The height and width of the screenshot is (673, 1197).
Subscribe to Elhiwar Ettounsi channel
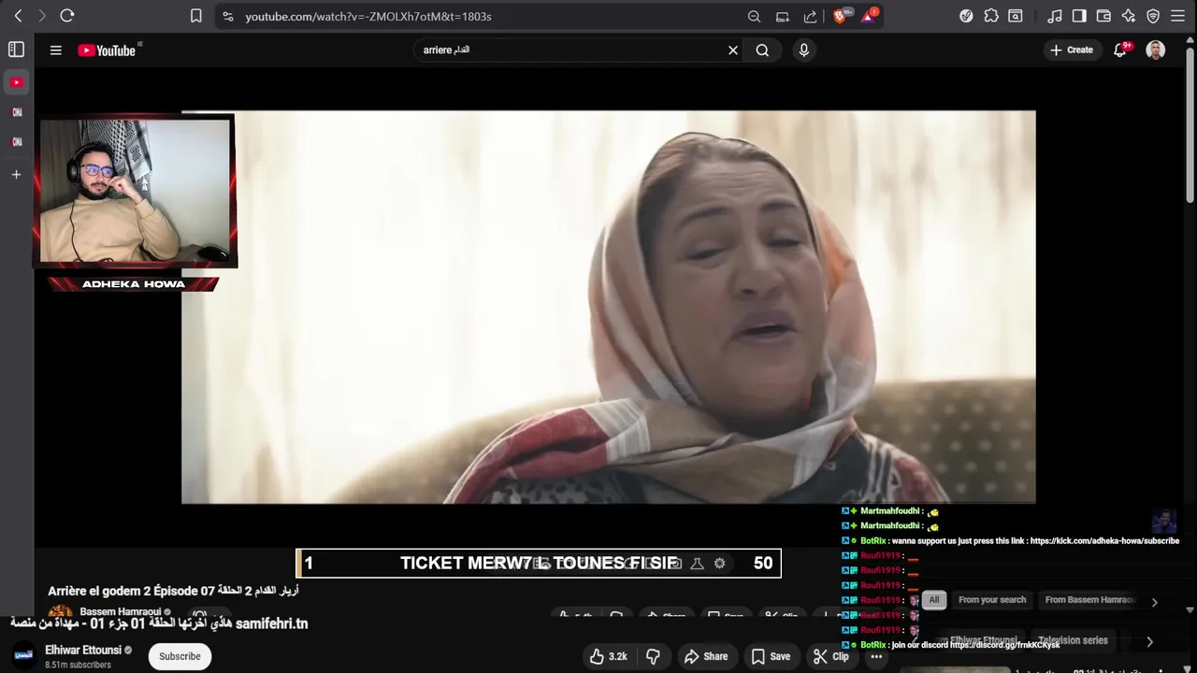pos(180,656)
